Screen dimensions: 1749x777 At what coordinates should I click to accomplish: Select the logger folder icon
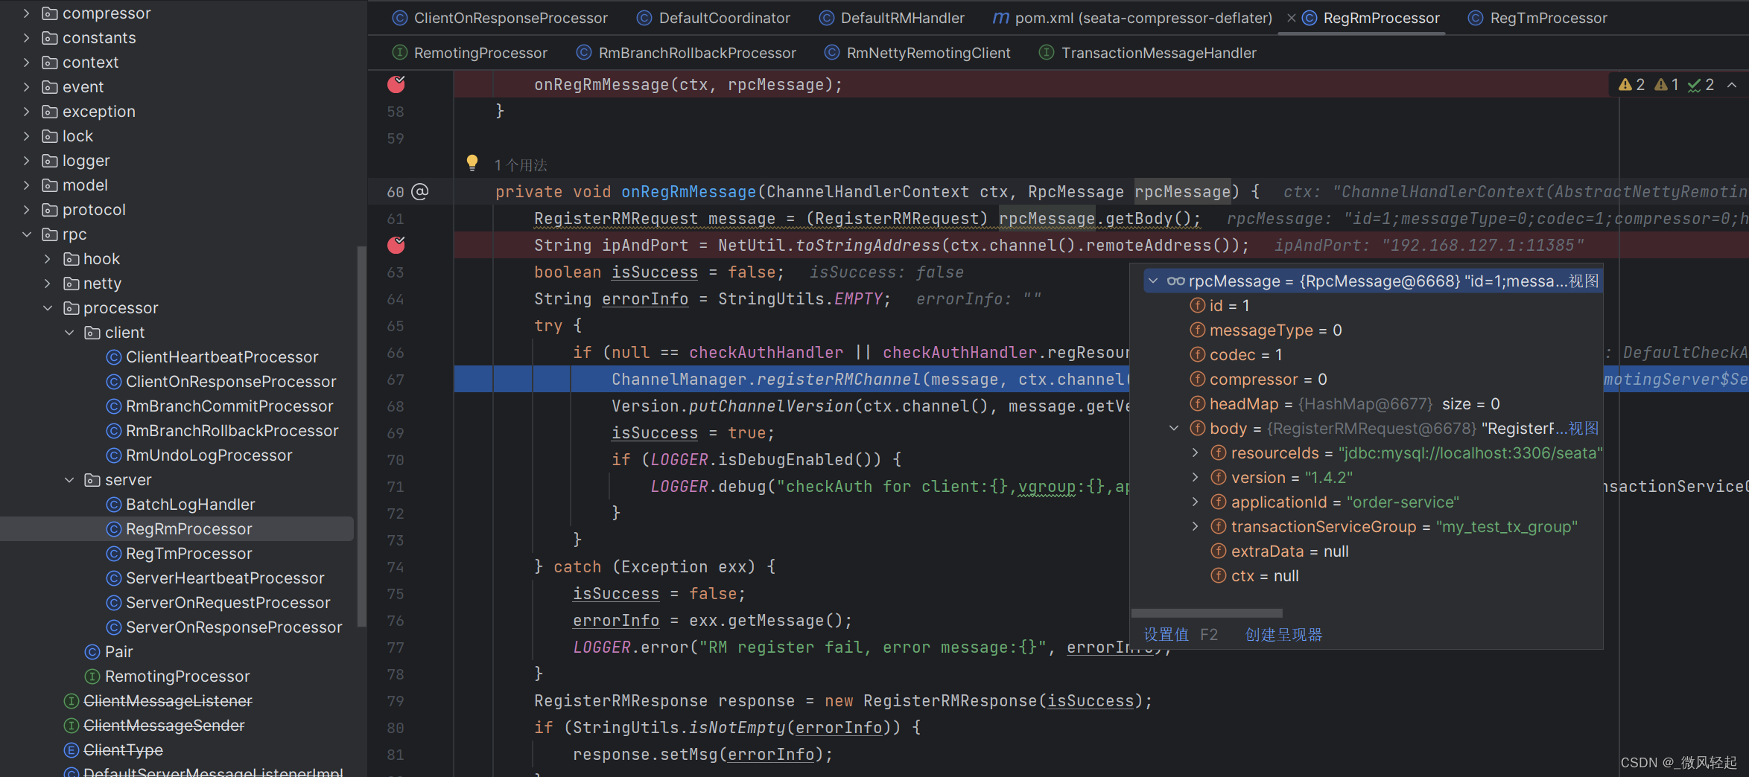click(50, 161)
